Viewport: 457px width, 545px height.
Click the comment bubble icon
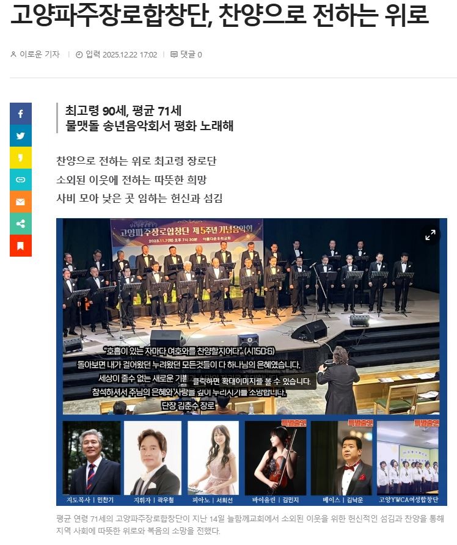click(x=174, y=54)
